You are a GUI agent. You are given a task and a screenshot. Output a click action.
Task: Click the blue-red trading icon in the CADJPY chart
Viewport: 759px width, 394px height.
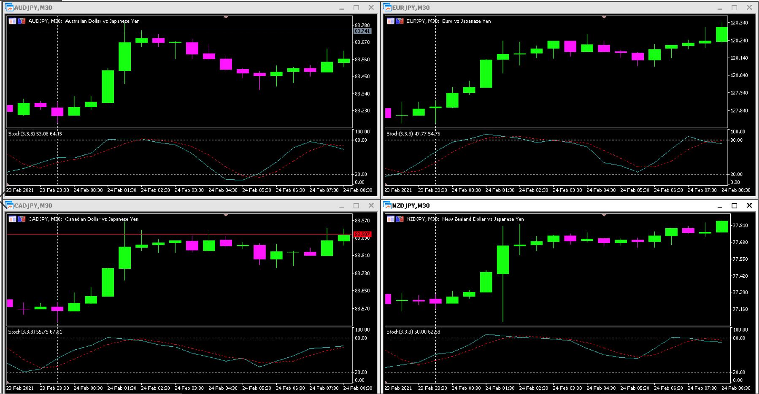click(x=22, y=219)
